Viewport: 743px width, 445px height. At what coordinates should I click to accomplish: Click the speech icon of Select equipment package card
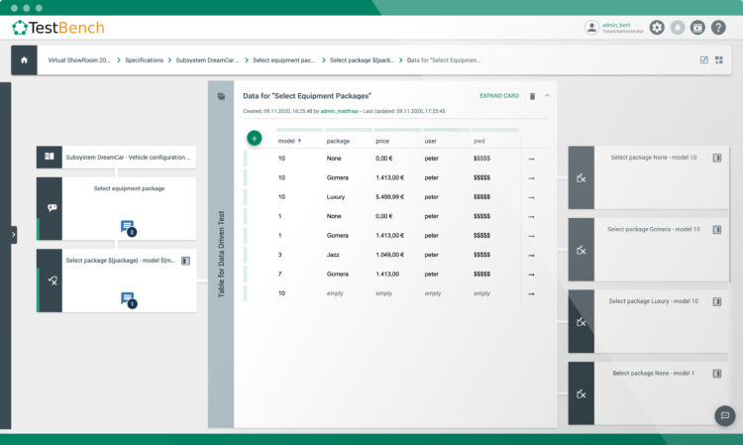pyautogui.click(x=52, y=208)
